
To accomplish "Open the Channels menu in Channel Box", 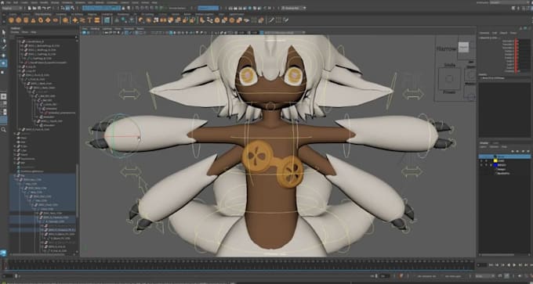I will click(x=484, y=33).
